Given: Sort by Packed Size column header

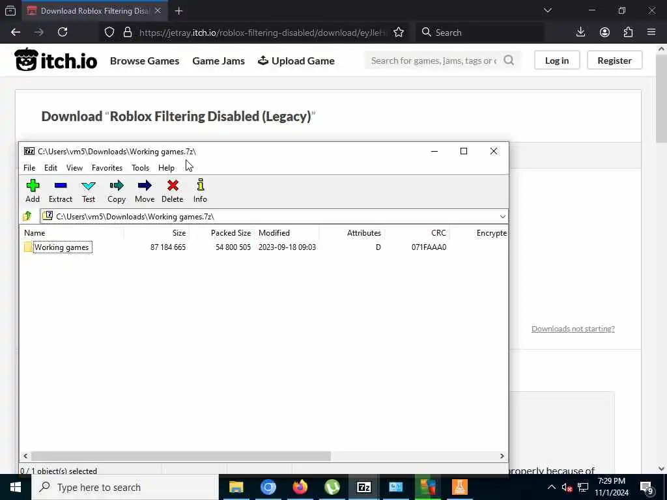Looking at the screenshot, I should 231,233.
